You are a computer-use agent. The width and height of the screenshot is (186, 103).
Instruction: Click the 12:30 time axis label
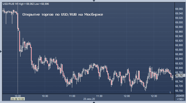pyautogui.click(x=154, y=96)
